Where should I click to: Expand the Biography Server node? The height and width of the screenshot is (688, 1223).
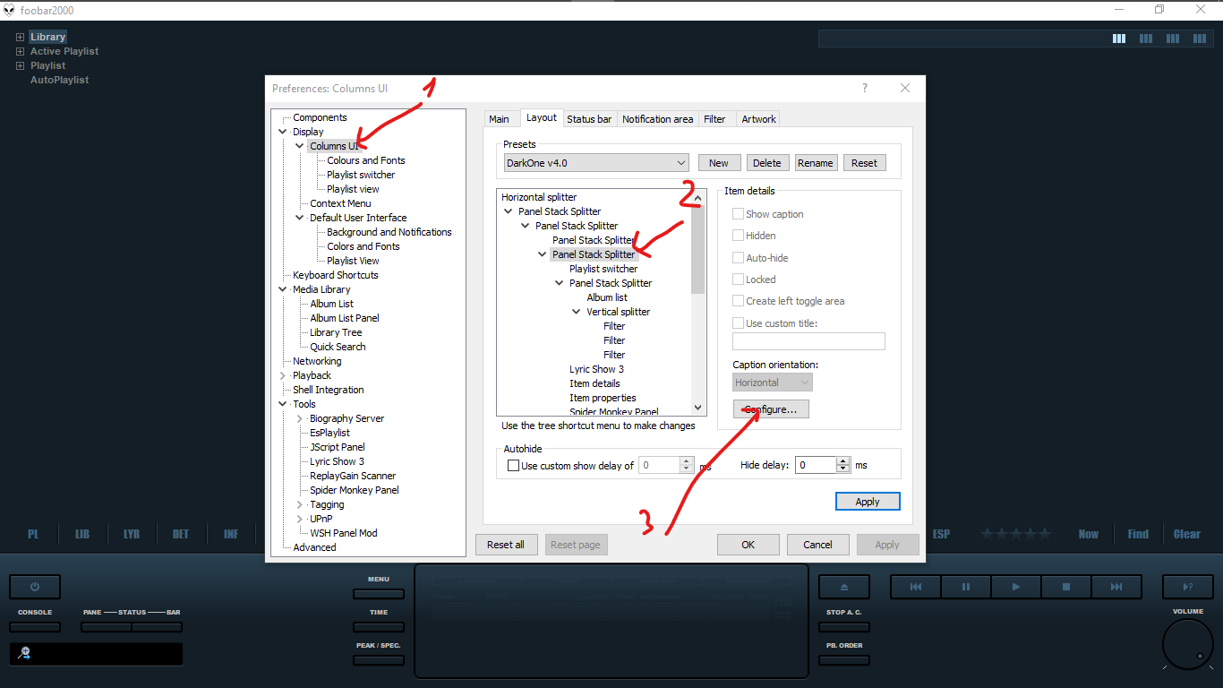click(x=300, y=418)
